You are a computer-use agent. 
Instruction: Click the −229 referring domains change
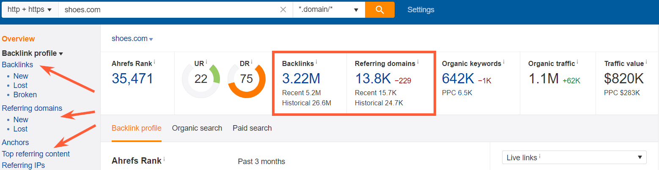click(x=403, y=80)
